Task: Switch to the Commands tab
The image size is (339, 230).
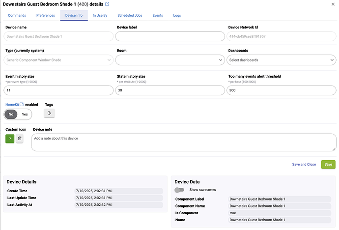Action: (x=17, y=16)
